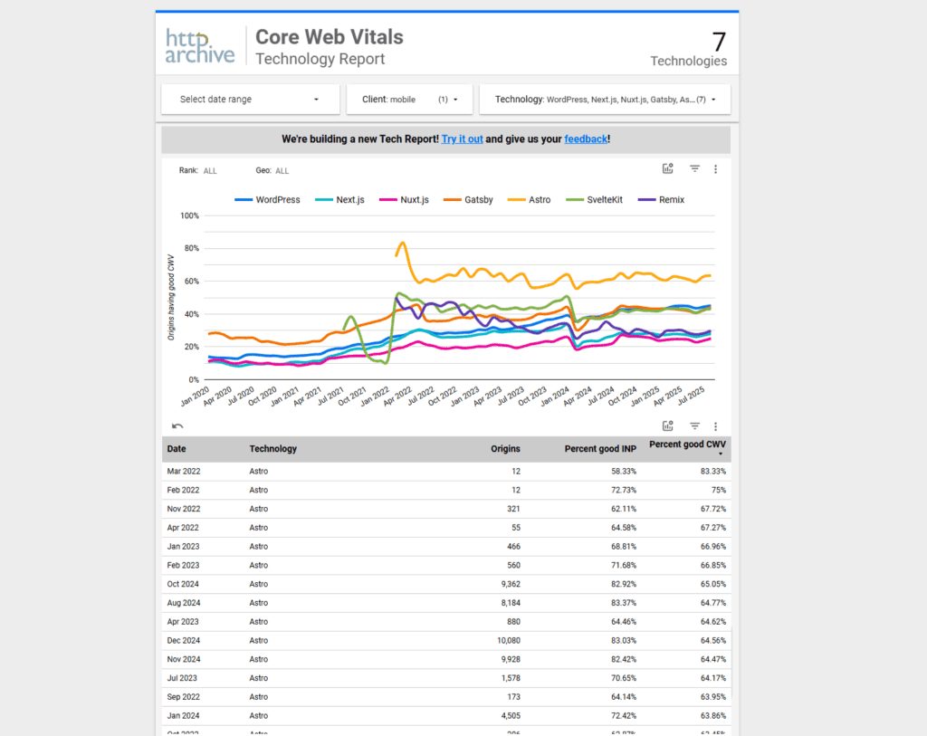This screenshot has width=927, height=736.
Task: Sort by Percent good INP header
Action: [600, 449]
